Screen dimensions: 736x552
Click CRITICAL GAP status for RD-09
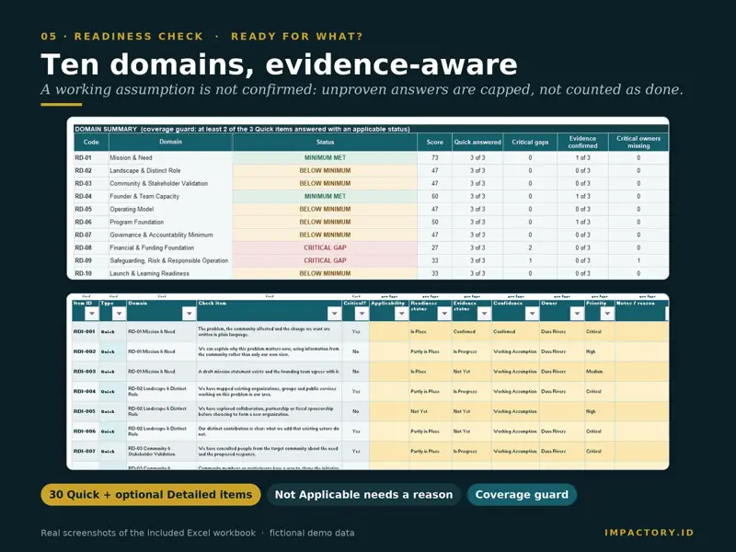click(x=325, y=260)
